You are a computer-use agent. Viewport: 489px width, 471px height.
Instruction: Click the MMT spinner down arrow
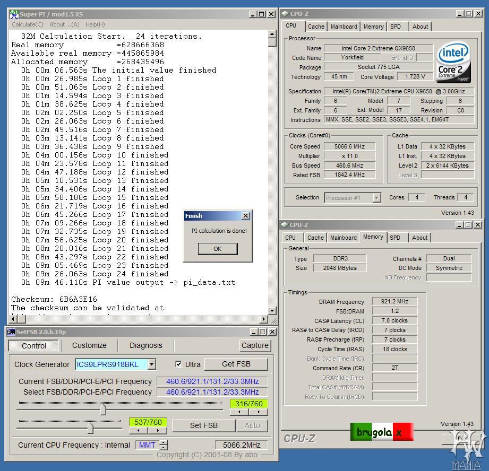point(164,447)
